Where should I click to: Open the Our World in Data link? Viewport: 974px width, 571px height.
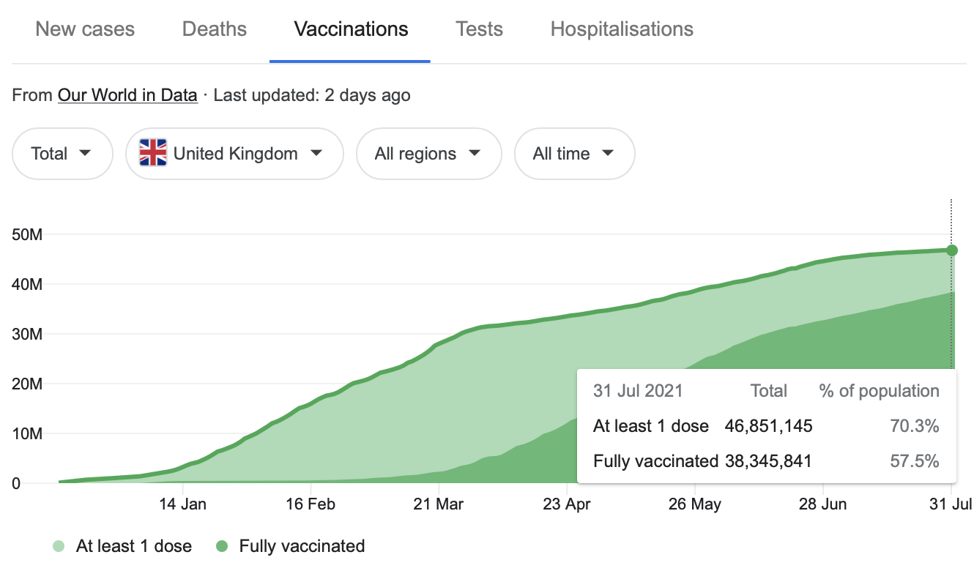click(127, 95)
